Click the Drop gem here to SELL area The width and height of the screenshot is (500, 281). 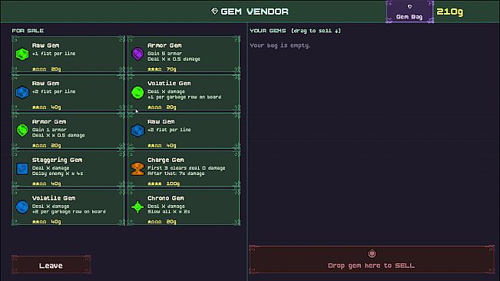372,260
